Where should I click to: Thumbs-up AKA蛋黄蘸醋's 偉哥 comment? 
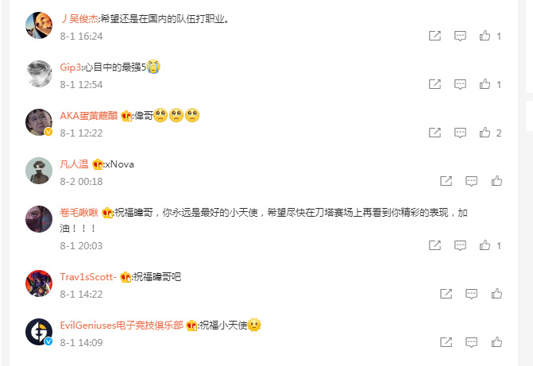(x=485, y=133)
